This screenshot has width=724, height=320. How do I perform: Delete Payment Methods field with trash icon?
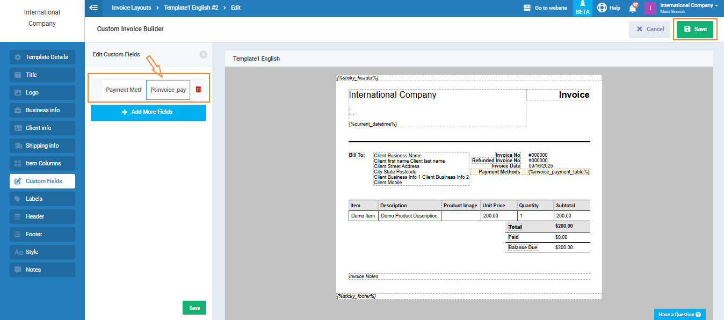point(198,90)
